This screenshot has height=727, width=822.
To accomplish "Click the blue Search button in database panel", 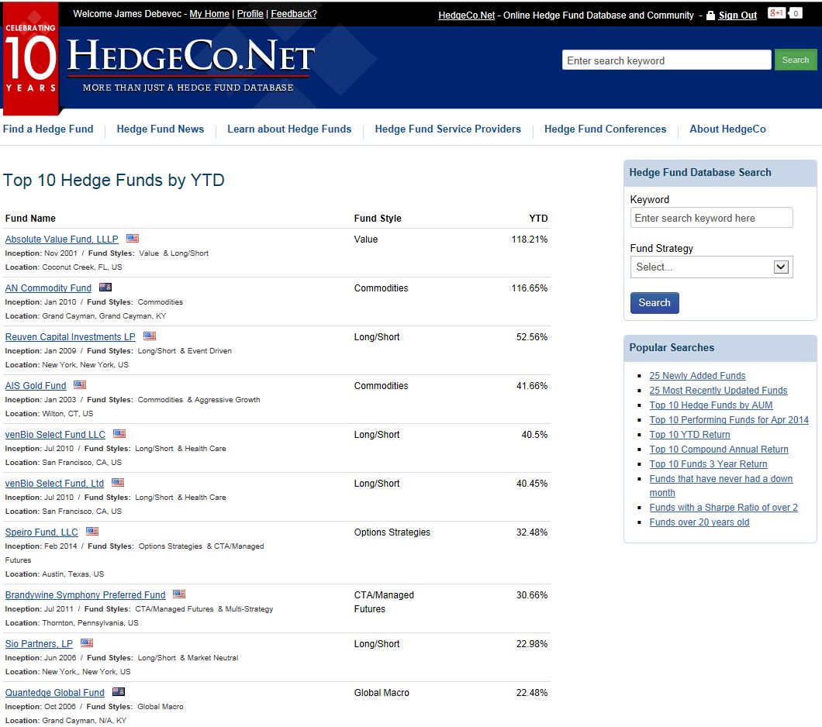I will pyautogui.click(x=654, y=303).
